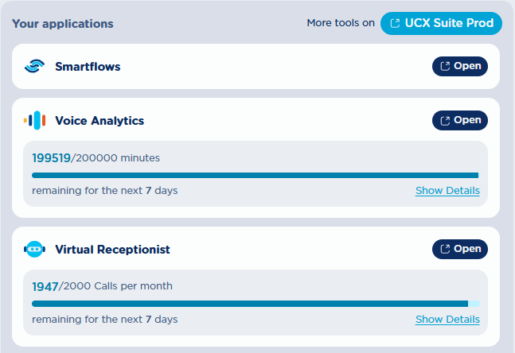Click the 1947/2000 Calls per month text
Image resolution: width=515 pixels, height=353 pixels.
pyautogui.click(x=102, y=286)
